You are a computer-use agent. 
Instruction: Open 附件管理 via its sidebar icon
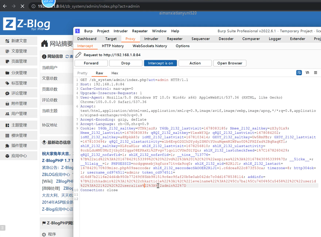tap(7, 104)
